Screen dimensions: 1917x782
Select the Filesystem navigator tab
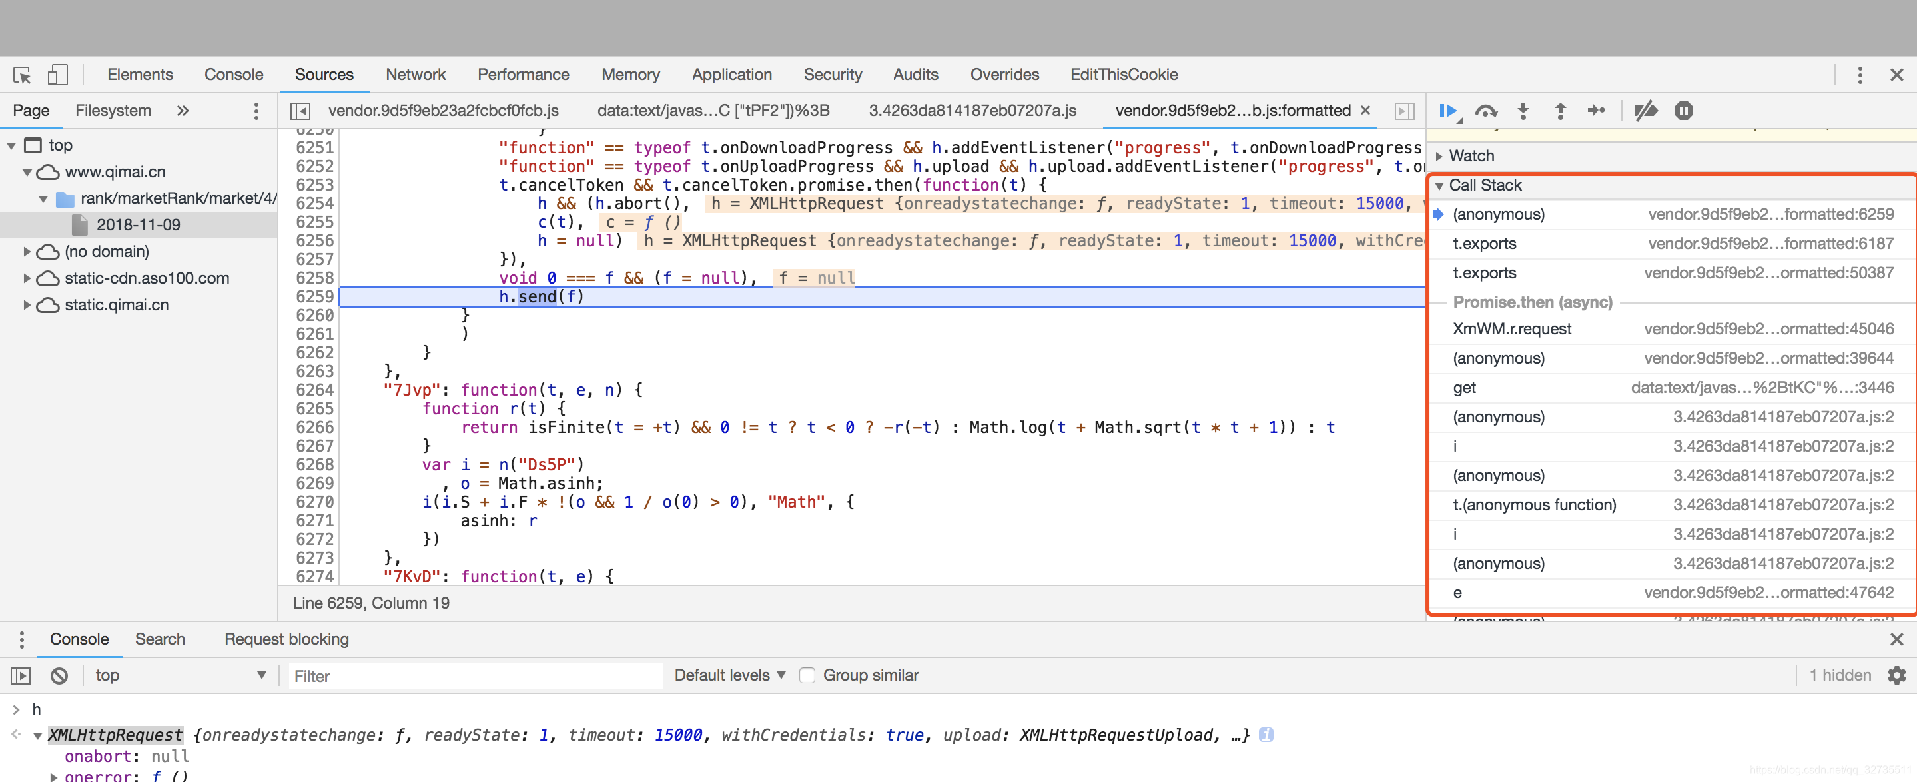point(113,111)
